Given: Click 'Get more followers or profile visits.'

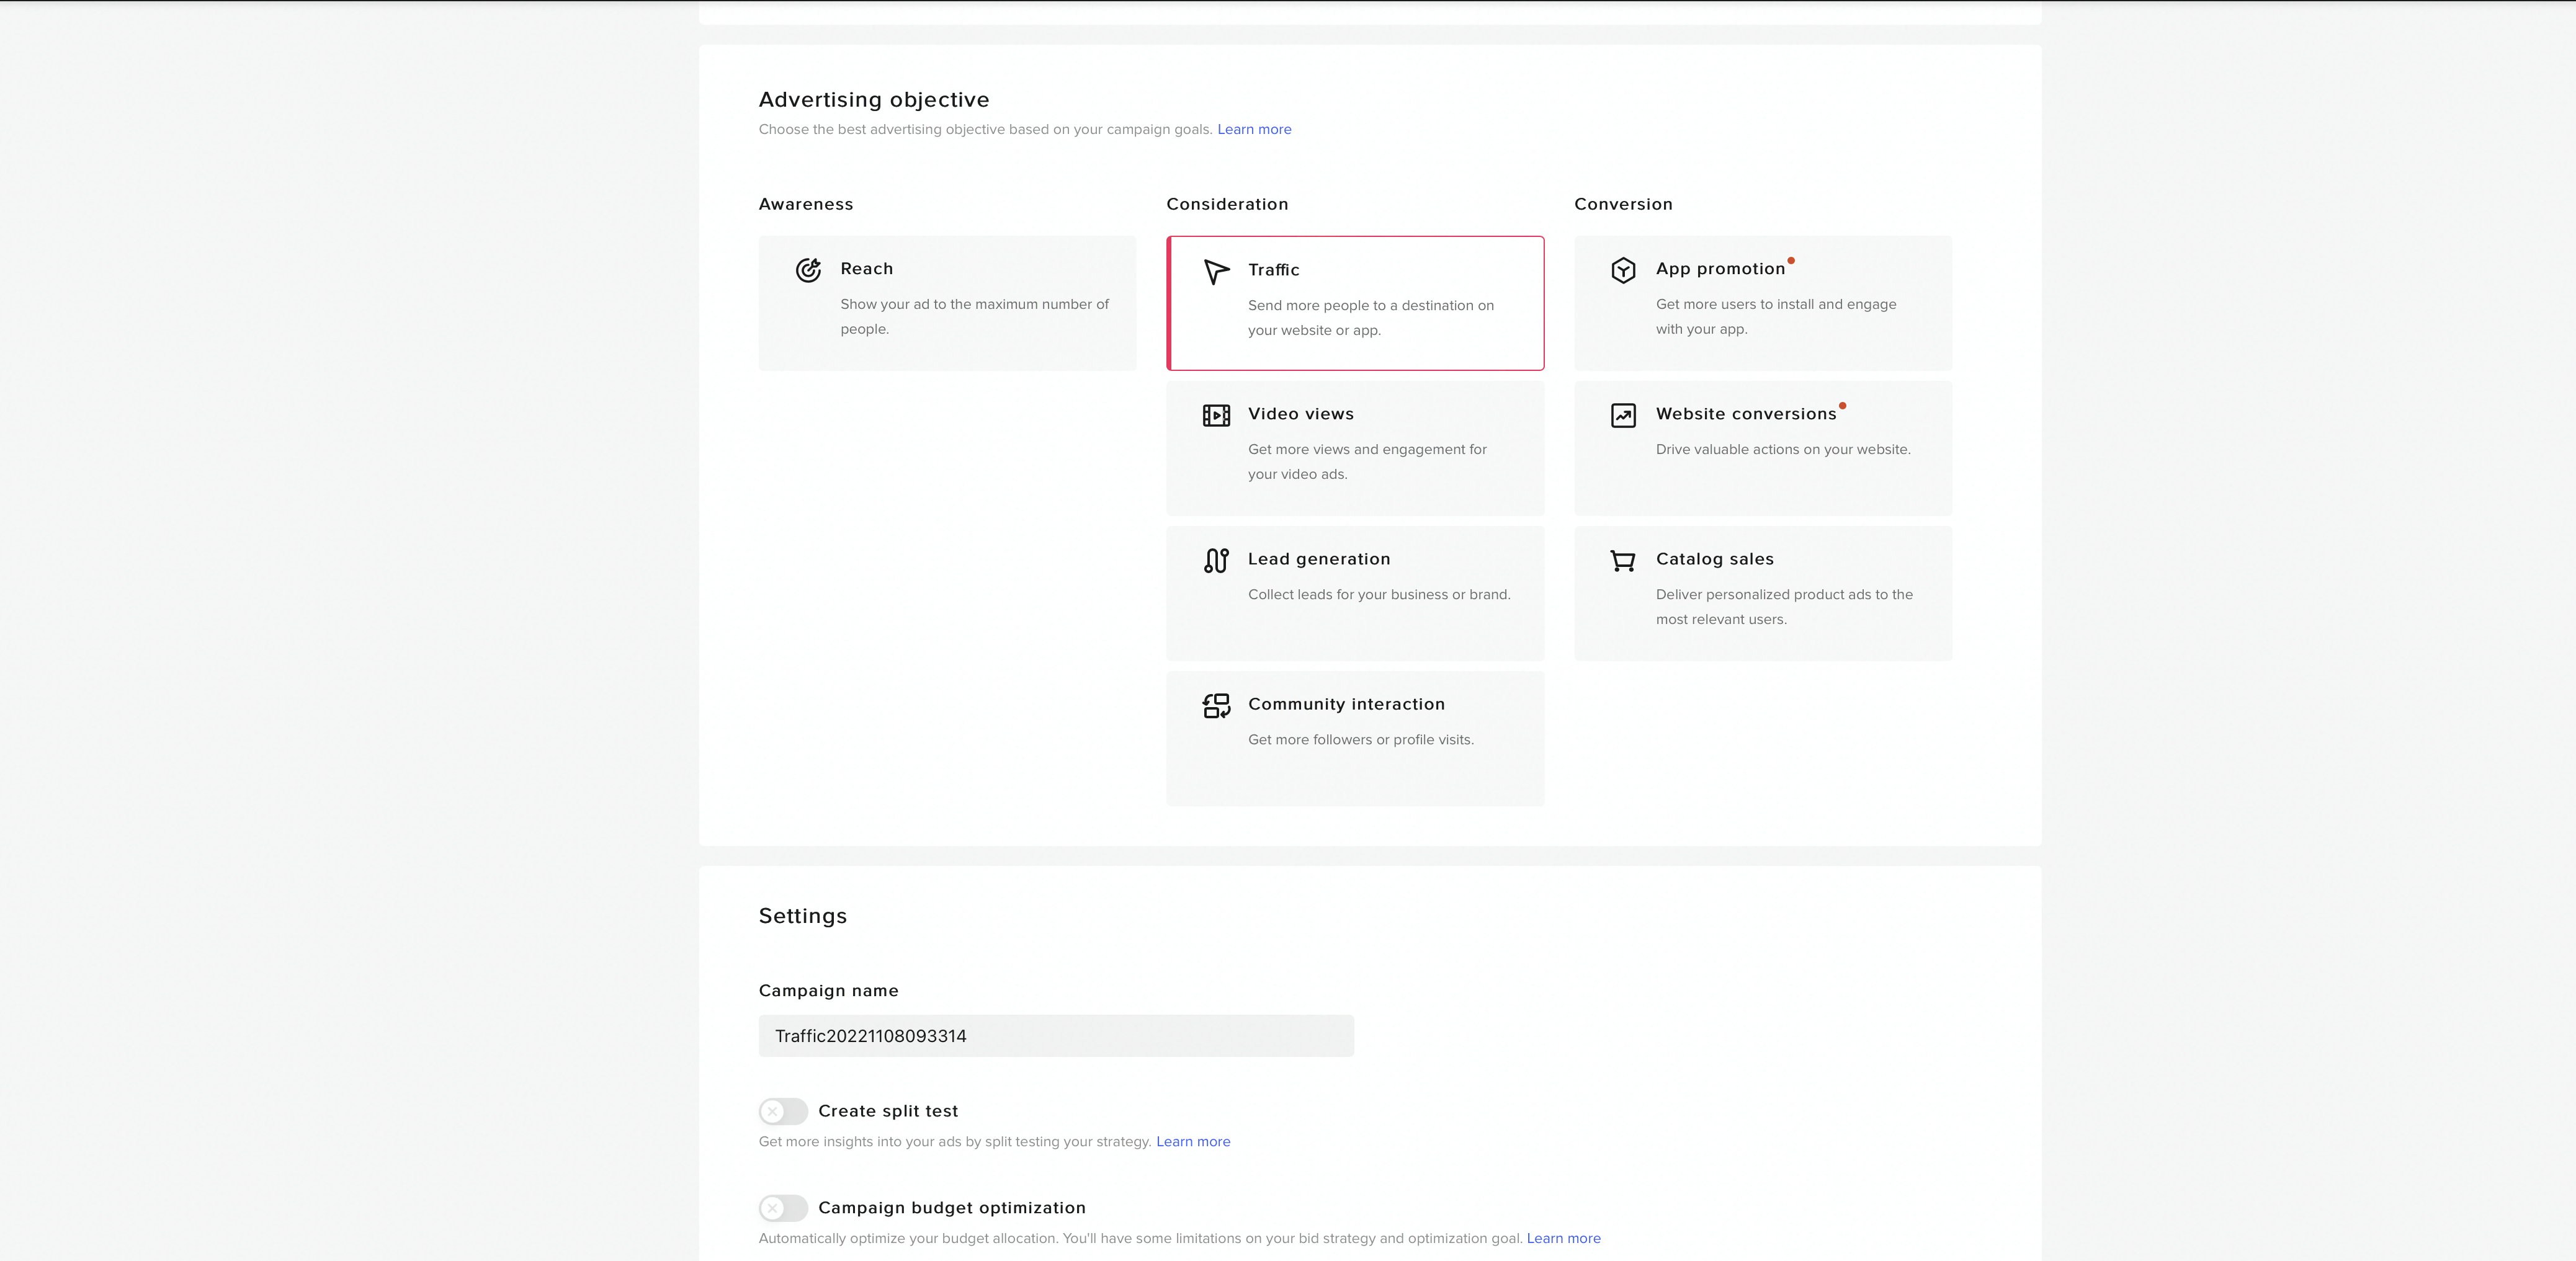Looking at the screenshot, I should click(x=1360, y=740).
